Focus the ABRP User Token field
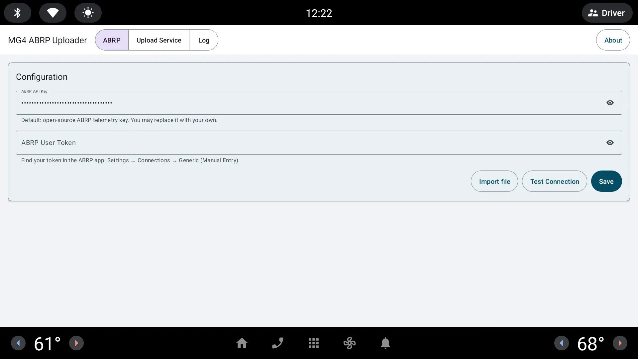 (319, 143)
